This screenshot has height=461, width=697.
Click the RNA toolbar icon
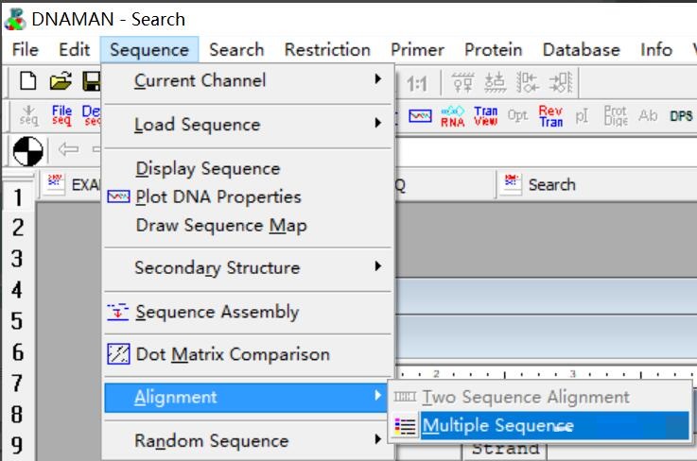click(x=452, y=116)
